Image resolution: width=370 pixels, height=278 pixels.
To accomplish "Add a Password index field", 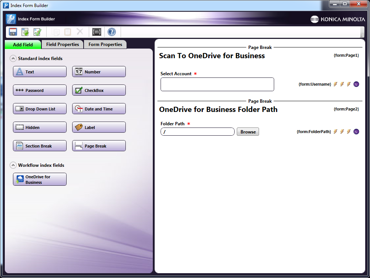I will [x=40, y=90].
